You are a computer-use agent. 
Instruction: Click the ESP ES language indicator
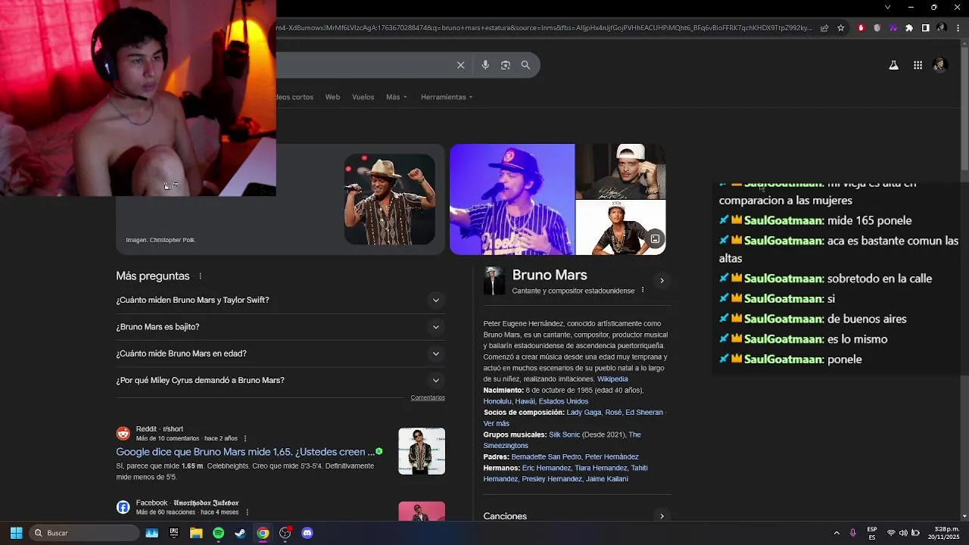[872, 533]
